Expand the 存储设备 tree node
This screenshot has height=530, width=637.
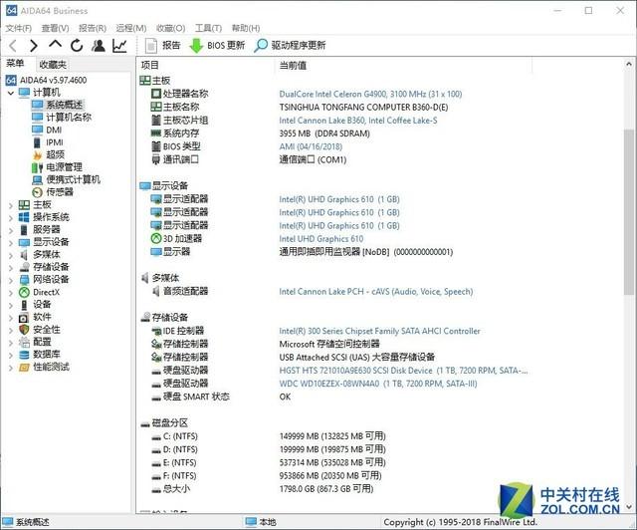[11, 268]
